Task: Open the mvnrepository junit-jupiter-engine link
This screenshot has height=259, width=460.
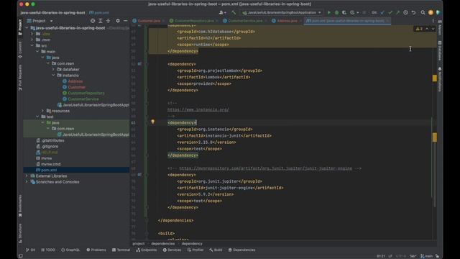Action: coord(265,168)
